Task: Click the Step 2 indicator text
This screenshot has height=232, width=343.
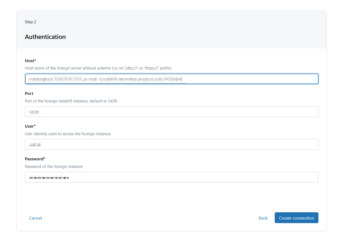Action: coord(30,22)
